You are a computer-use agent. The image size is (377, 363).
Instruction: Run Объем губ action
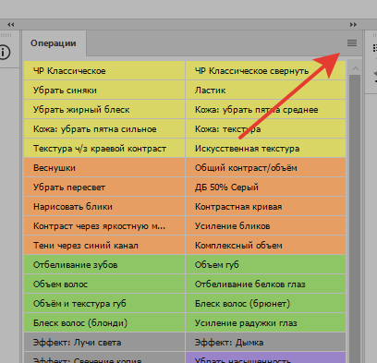pyautogui.click(x=265, y=264)
